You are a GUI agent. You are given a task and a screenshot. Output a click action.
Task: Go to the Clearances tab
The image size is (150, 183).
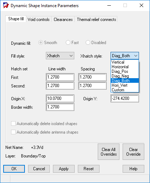coord(63,20)
